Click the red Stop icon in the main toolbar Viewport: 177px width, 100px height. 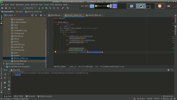point(58,8)
